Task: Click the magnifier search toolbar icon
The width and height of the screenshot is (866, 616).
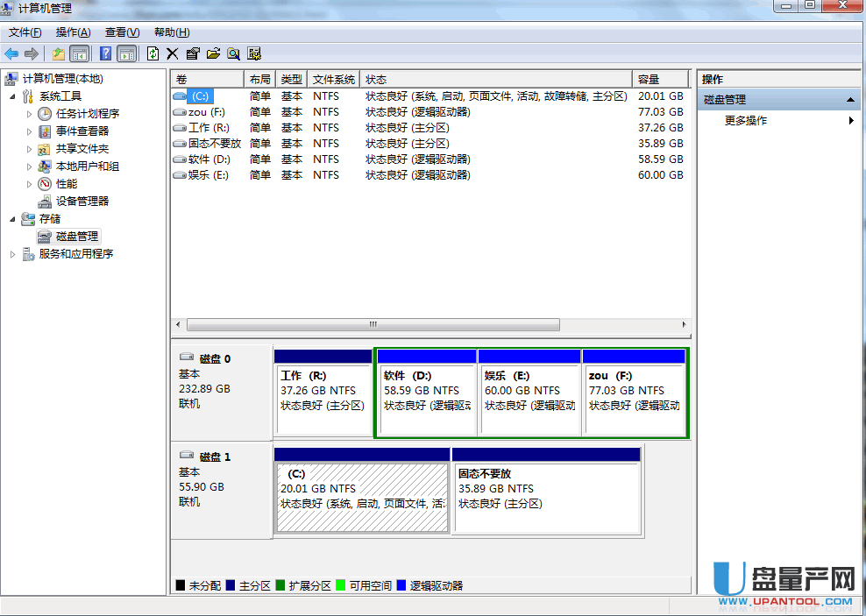Action: 233,53
